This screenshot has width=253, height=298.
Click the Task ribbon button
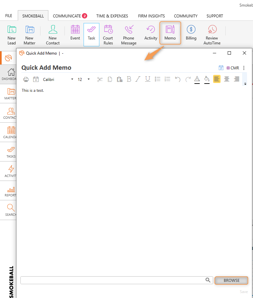(91, 35)
